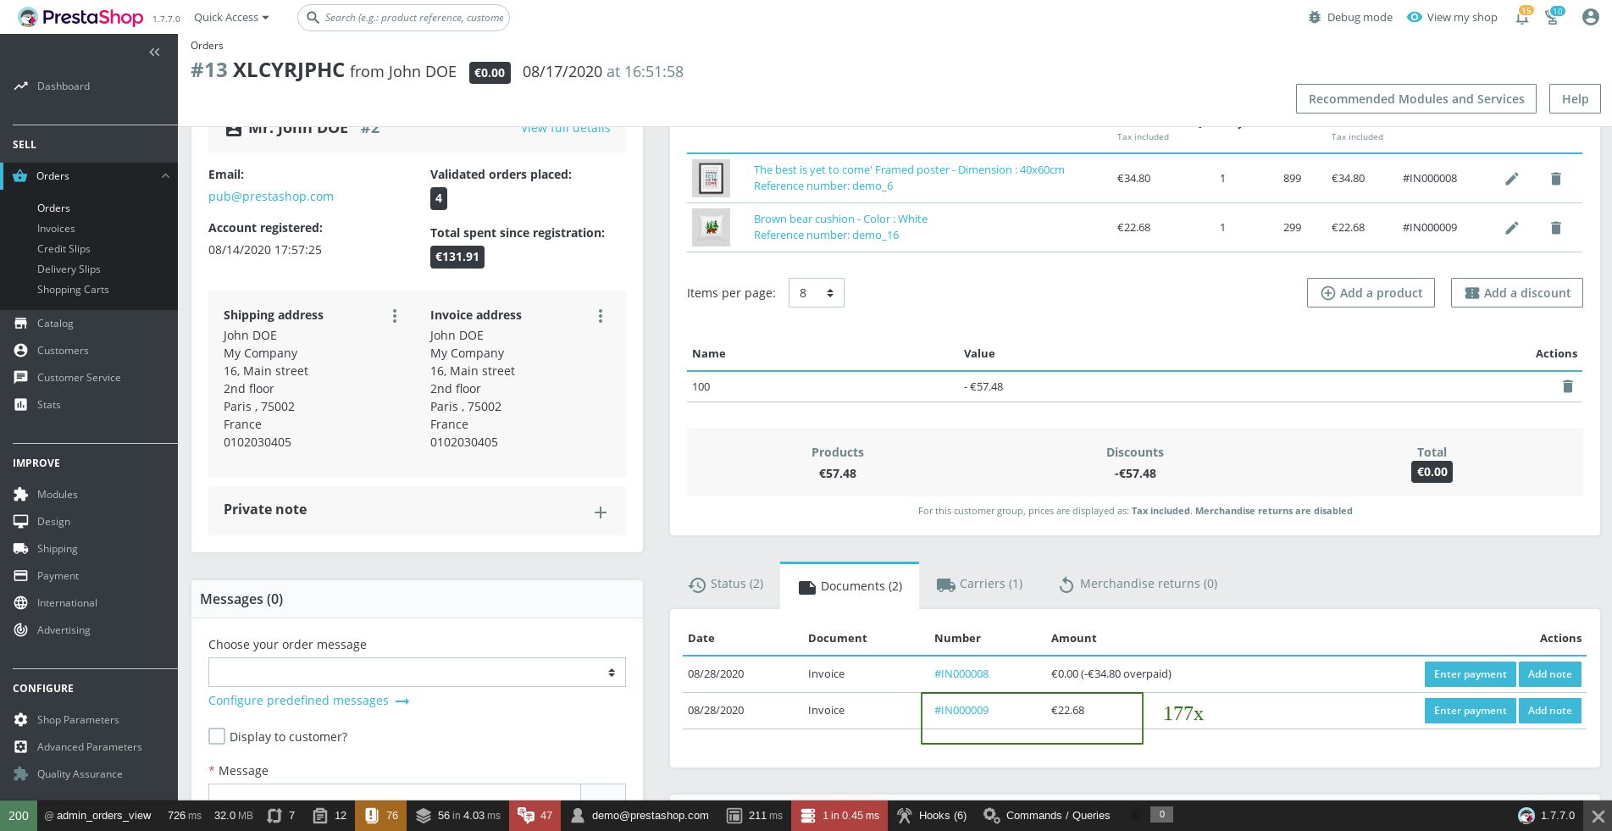Viewport: 1612px width, 831px height.
Task: Open Invoice address options menu
Action: (x=601, y=316)
